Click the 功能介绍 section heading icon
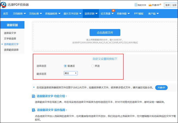178x123 pixels. [33, 96]
